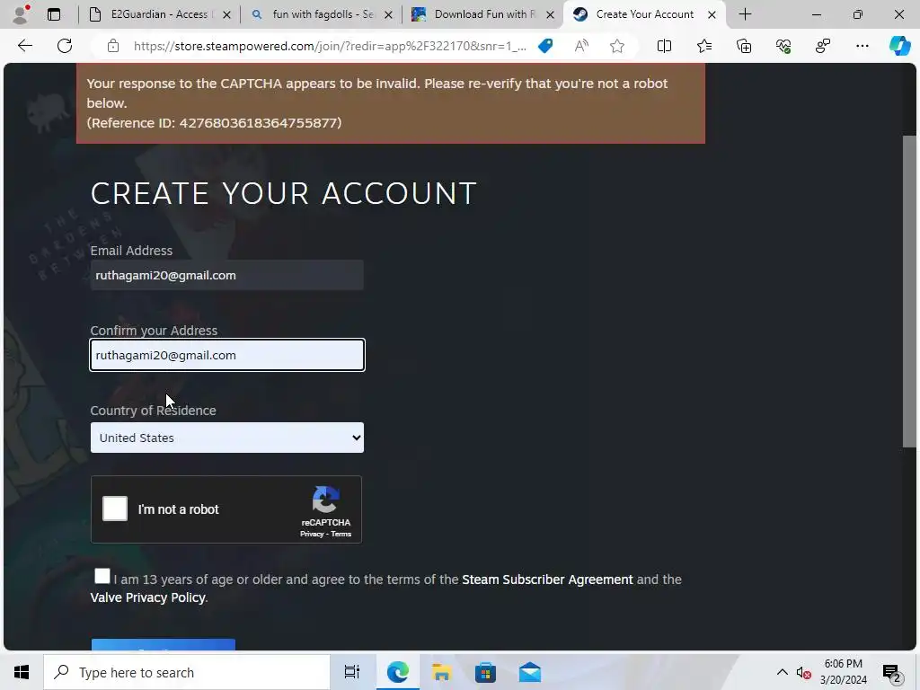The height and width of the screenshot is (690, 920).
Task: Open Valve Privacy Policy link
Action: [147, 597]
